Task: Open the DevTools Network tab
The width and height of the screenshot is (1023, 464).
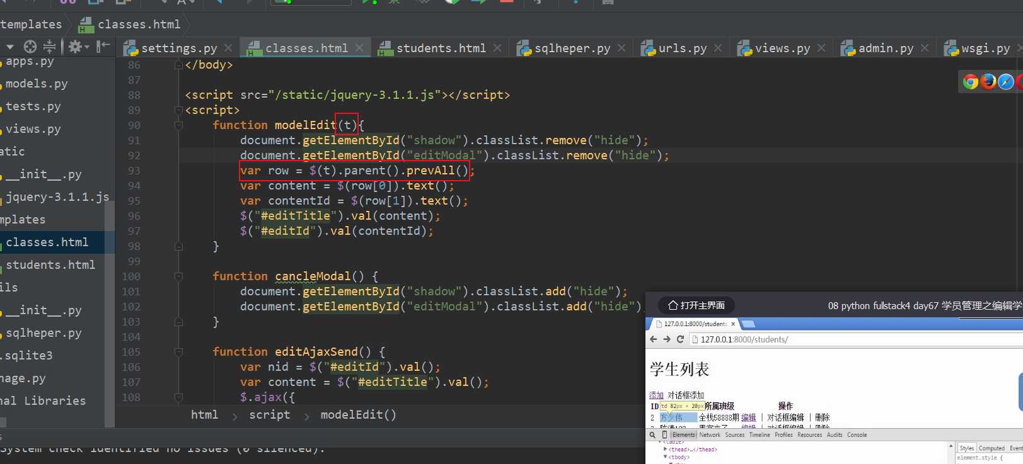Action: coord(710,434)
